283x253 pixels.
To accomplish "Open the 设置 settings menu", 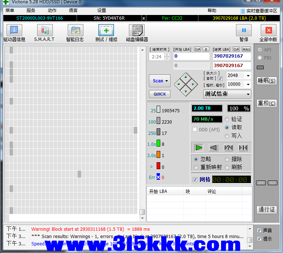I will point(102,11).
